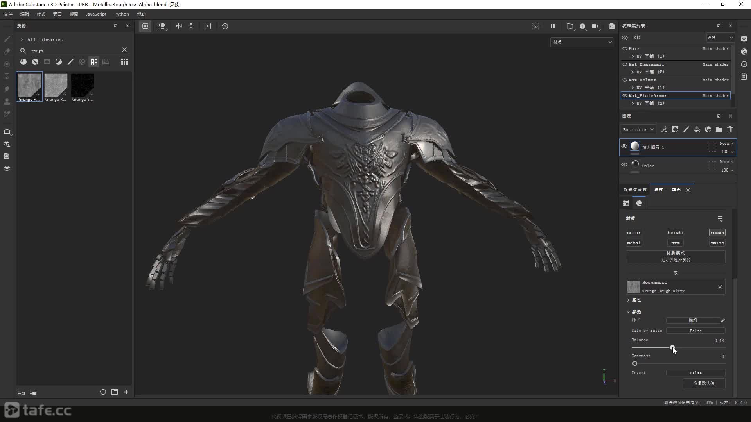Viewport: 751px width, 422px height.
Task: Open the Python menu
Action: (x=121, y=14)
